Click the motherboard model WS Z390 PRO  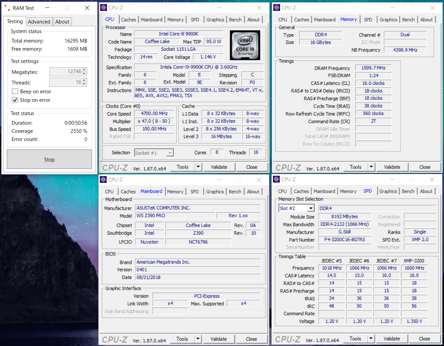click(176, 216)
